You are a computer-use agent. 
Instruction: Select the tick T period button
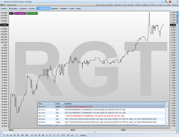tap(2, 135)
